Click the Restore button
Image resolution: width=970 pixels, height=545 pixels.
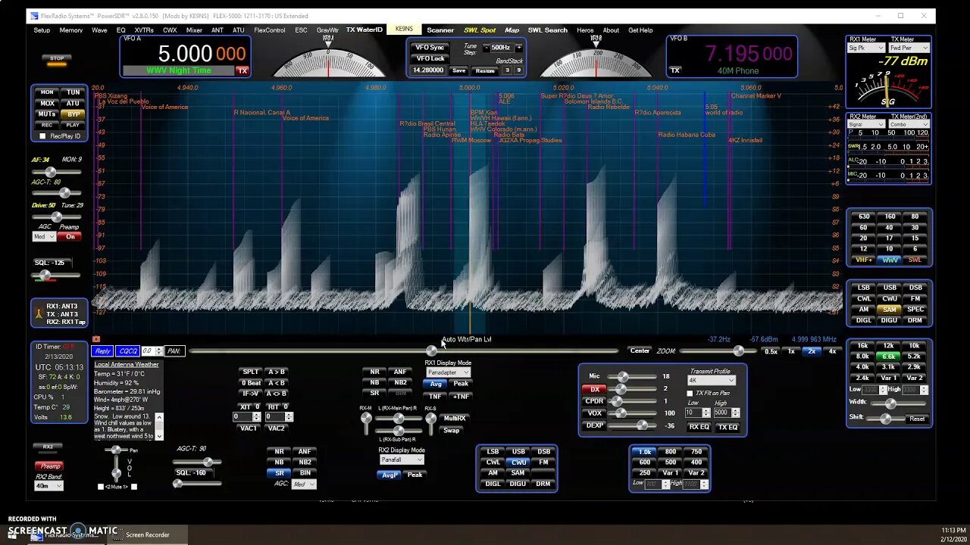[x=485, y=70]
